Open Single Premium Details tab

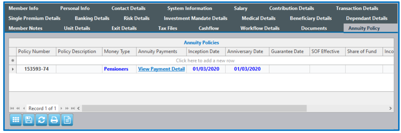pyautogui.click(x=35, y=18)
